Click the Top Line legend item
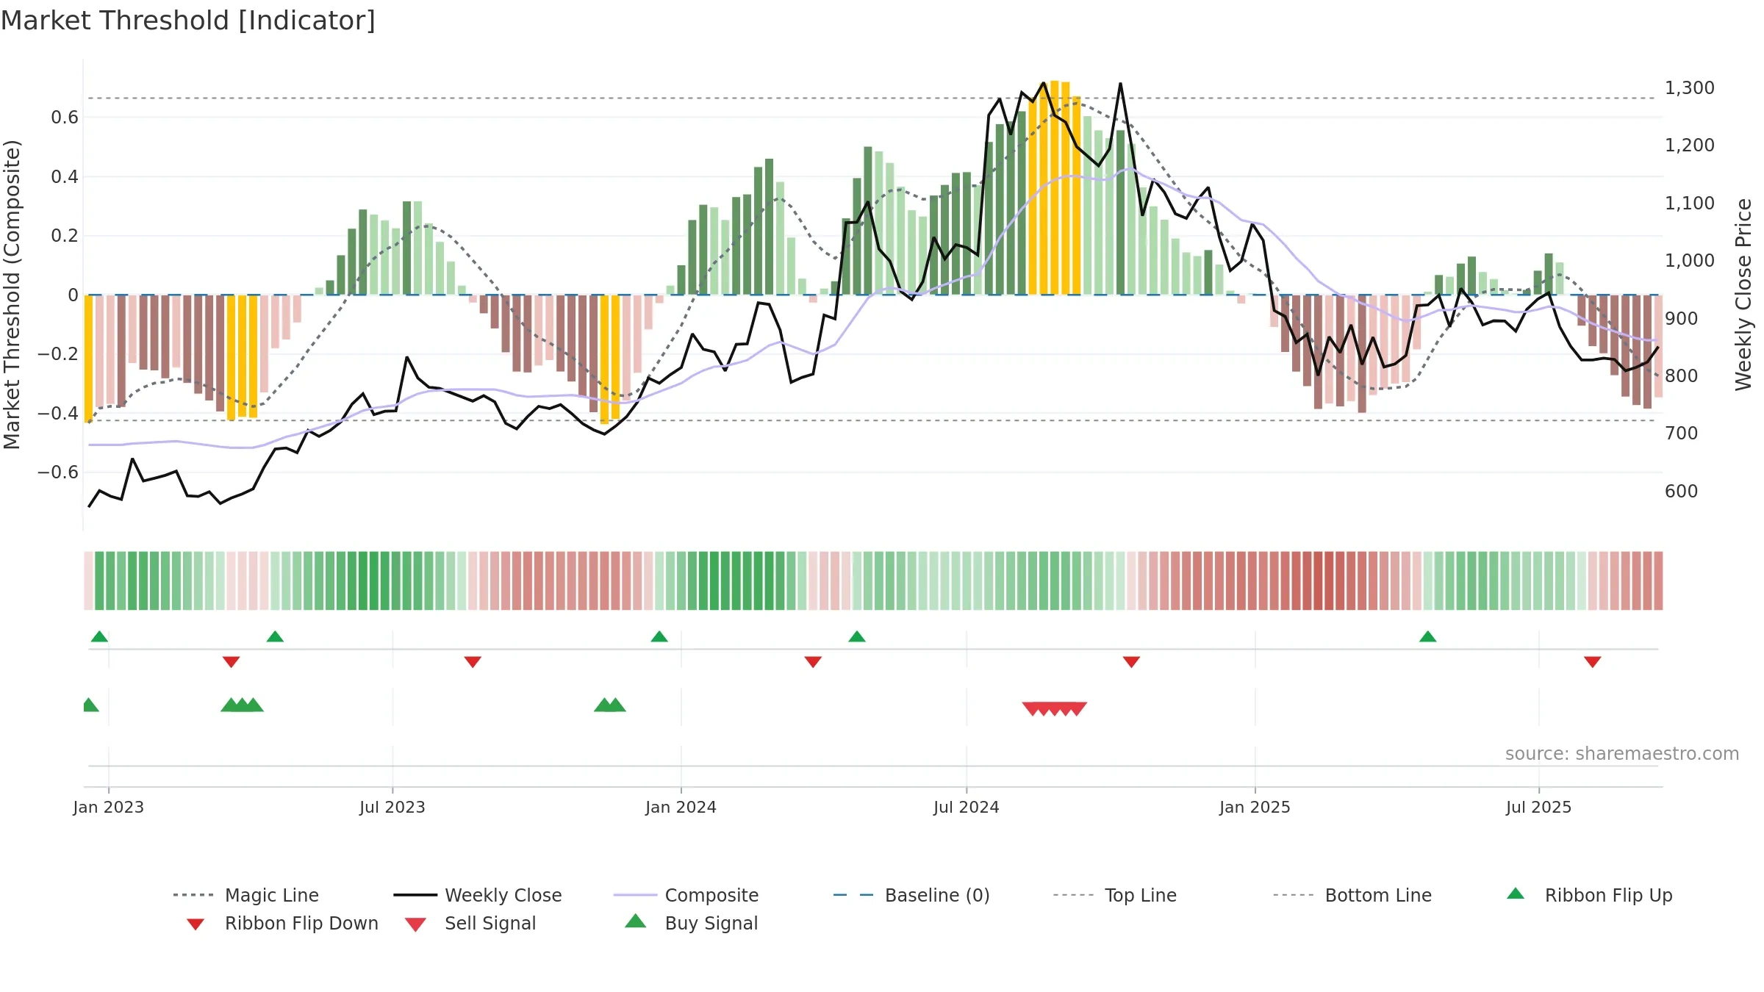The image size is (1764, 992). [1115, 895]
